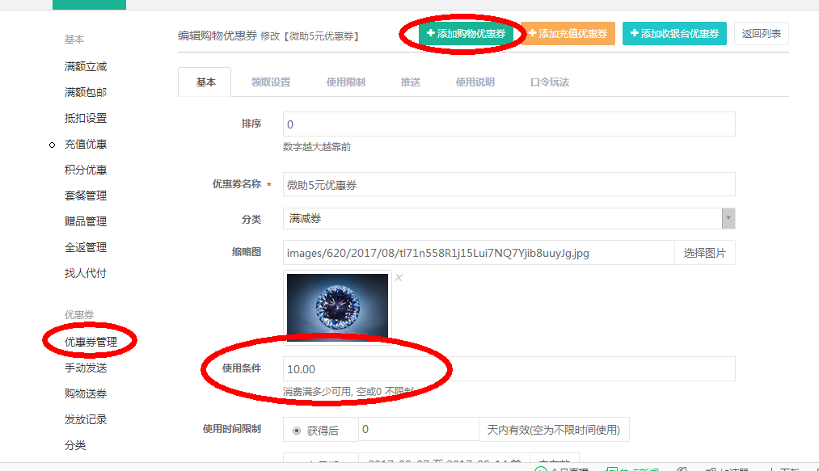Screen dimensions: 819x471
Task: Open the 使用限制 tab
Action: pyautogui.click(x=345, y=82)
